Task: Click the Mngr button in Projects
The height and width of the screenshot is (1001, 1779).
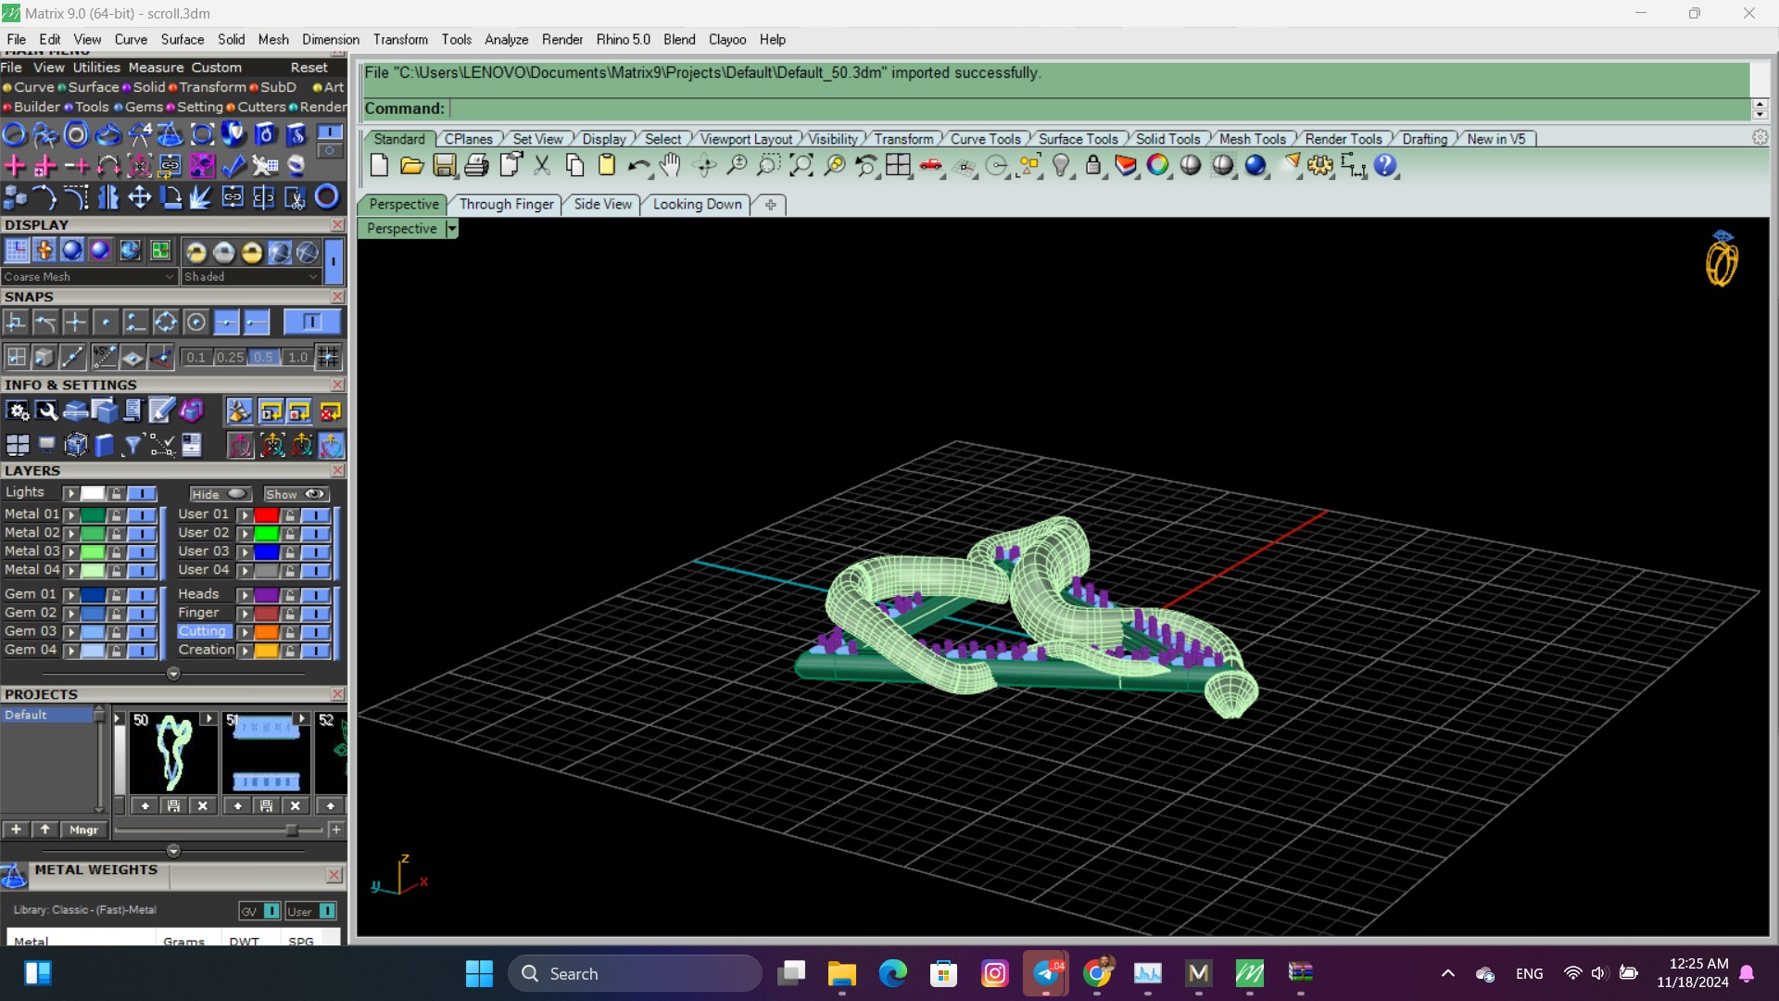Action: click(83, 830)
